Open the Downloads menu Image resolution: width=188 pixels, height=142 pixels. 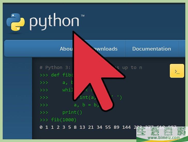(105, 49)
